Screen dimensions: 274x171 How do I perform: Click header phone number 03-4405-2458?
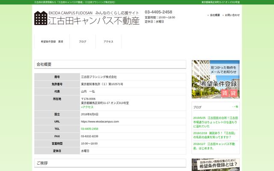pyautogui.click(x=158, y=12)
